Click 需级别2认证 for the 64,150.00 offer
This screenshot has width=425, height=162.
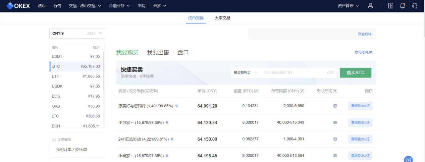[360, 139]
